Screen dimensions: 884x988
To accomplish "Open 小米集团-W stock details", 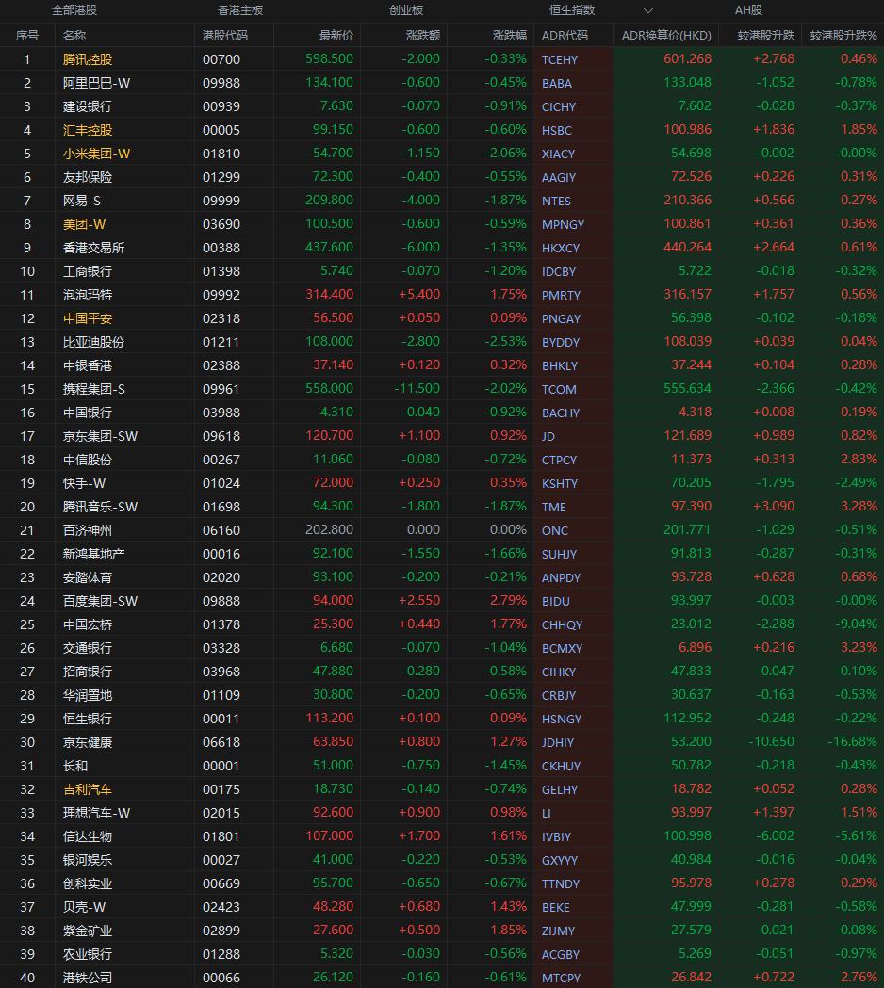I will pyautogui.click(x=96, y=153).
